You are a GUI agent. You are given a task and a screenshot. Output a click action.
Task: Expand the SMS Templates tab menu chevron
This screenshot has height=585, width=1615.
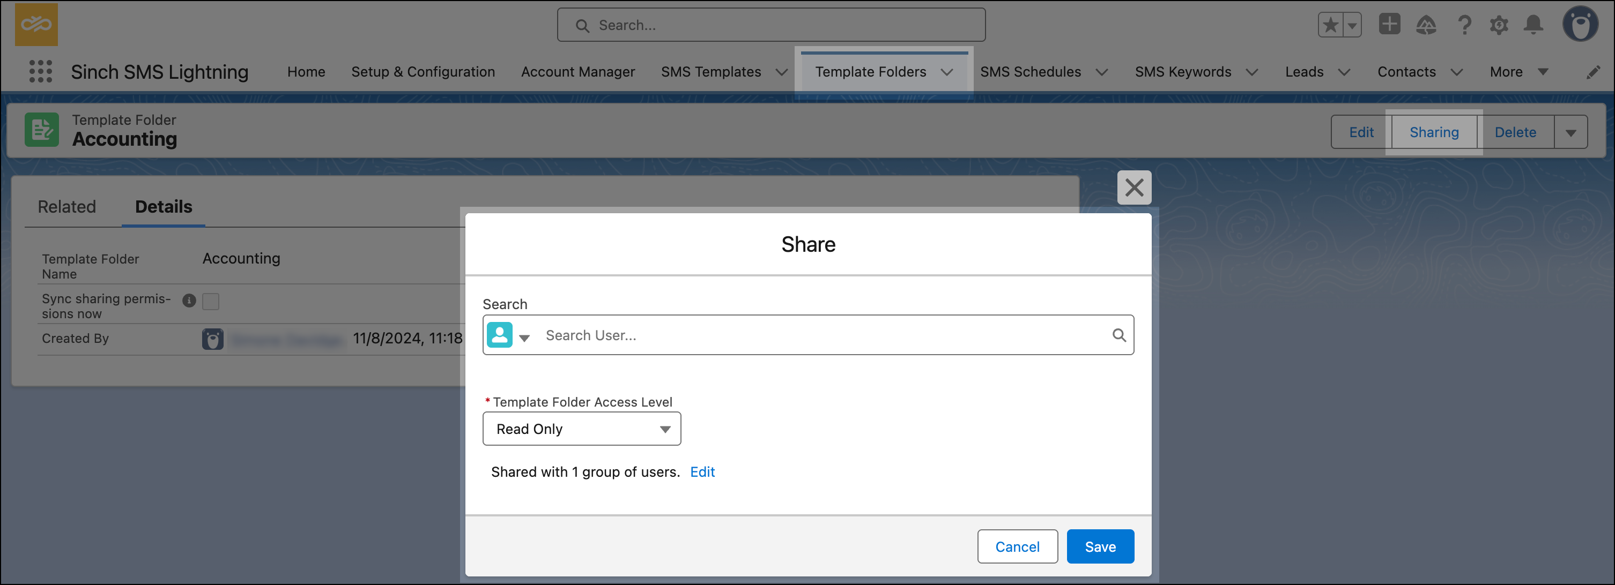tap(781, 72)
